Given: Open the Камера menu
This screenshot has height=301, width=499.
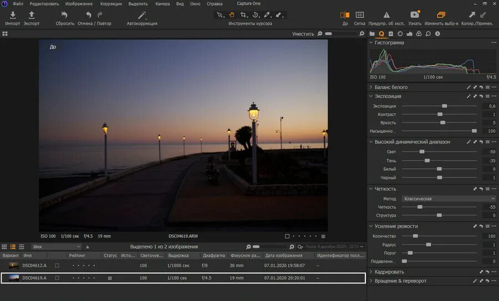Looking at the screenshot, I should [162, 3].
